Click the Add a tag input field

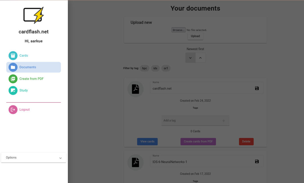click(x=189, y=120)
